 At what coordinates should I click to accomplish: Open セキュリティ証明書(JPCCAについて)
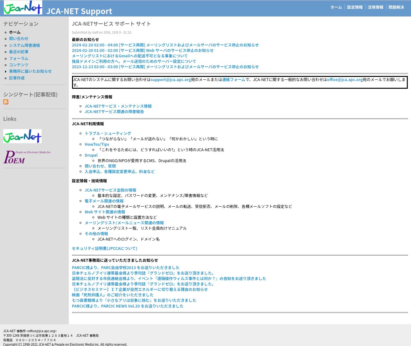(x=104, y=248)
